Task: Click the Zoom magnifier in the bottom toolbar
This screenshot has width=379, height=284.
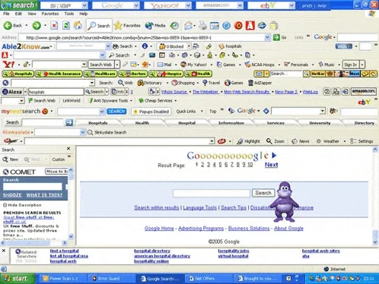Action: pos(275,141)
